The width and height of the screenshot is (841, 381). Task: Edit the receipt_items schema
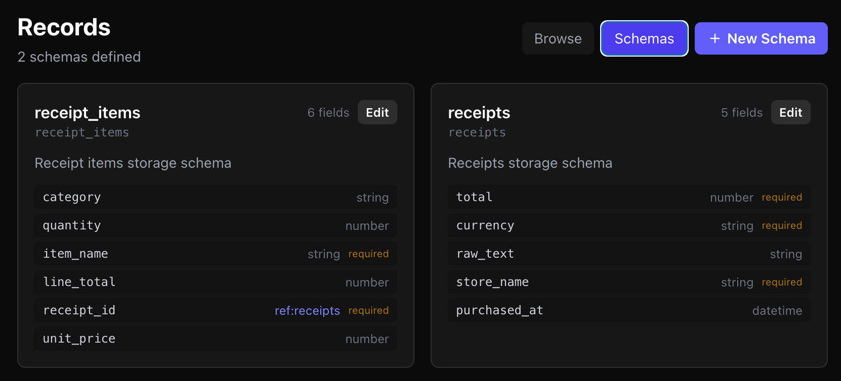pyautogui.click(x=377, y=112)
